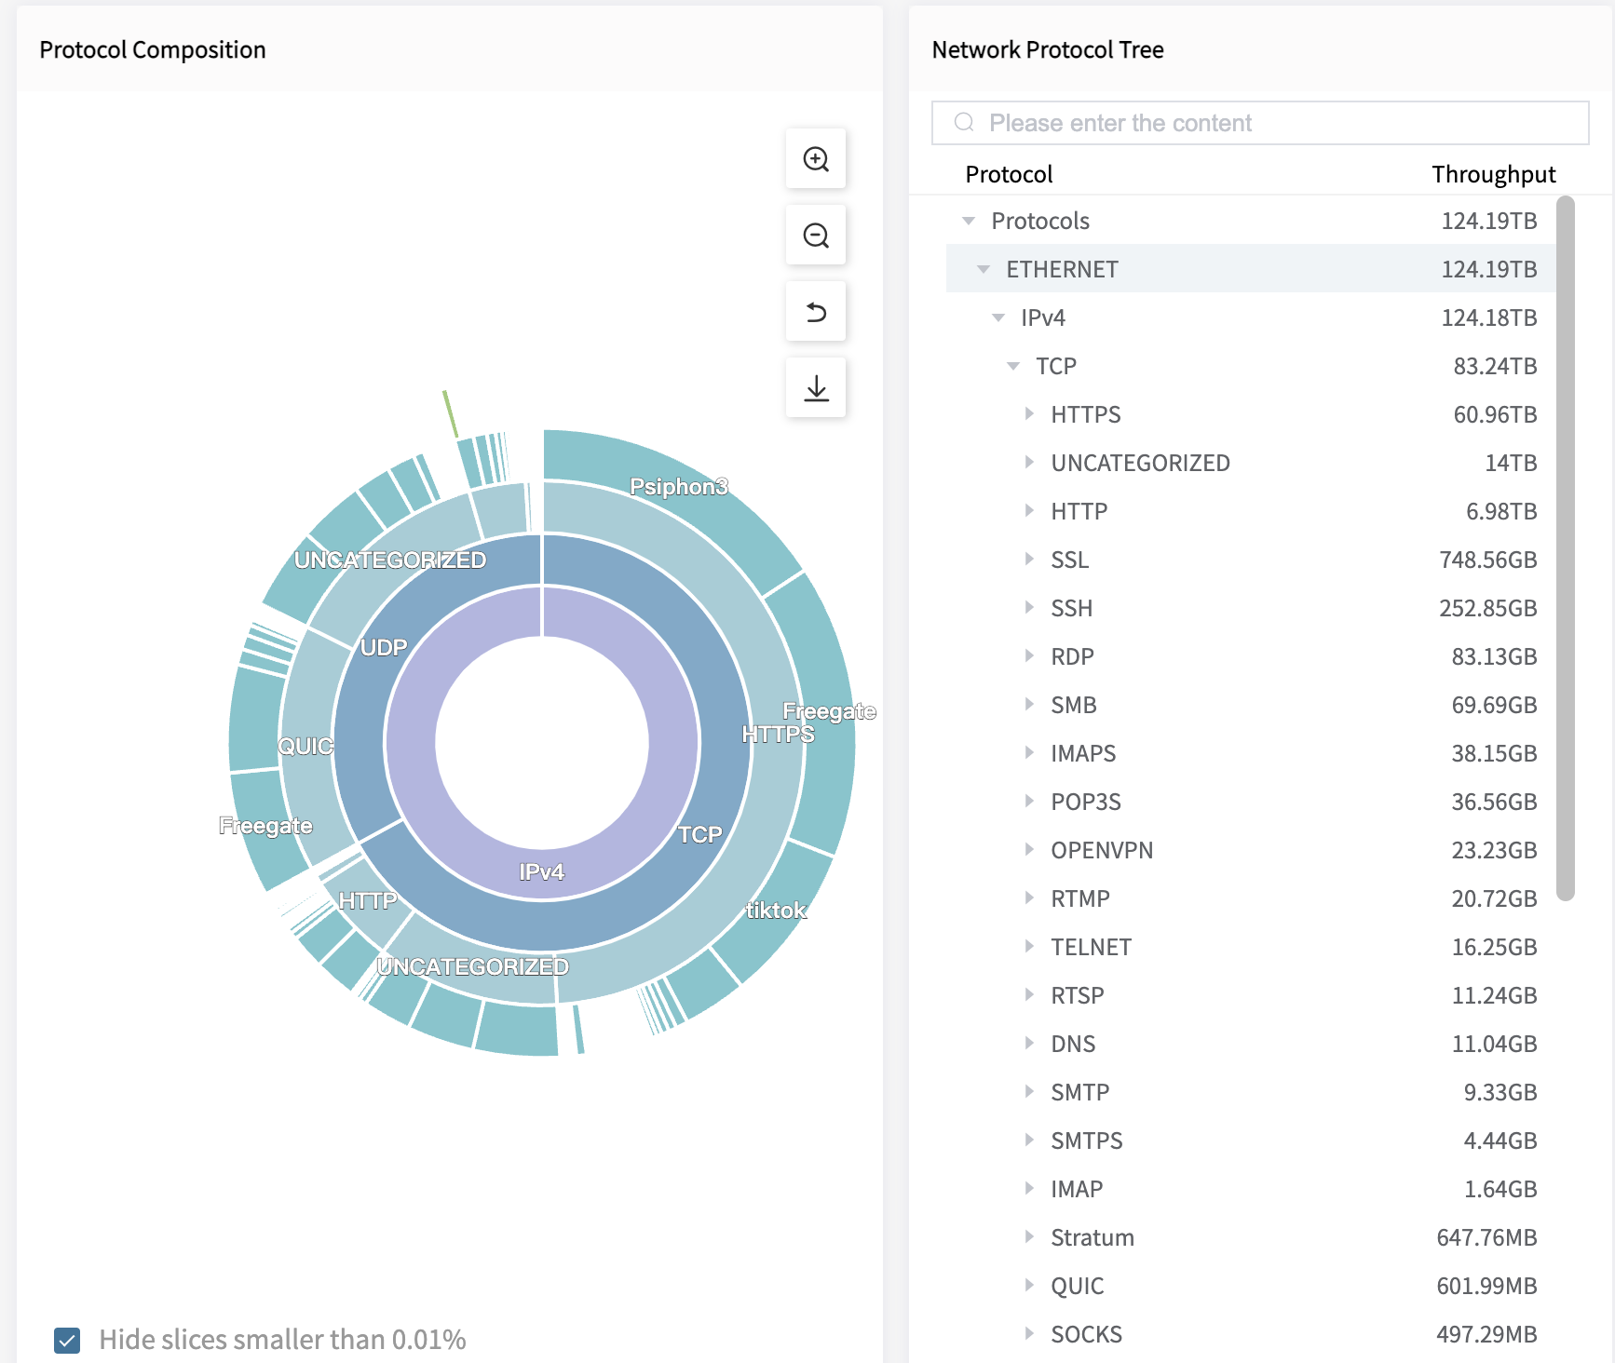
Task: Click the protocol tree vertical scrollbar
Action: tap(1565, 547)
